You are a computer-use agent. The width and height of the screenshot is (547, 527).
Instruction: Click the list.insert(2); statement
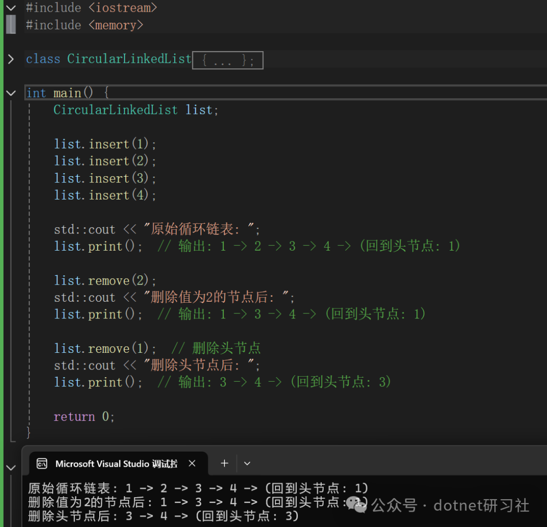point(105,161)
